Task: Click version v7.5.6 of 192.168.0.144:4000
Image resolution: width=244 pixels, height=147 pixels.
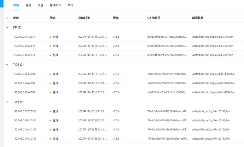Action: tap(116, 83)
